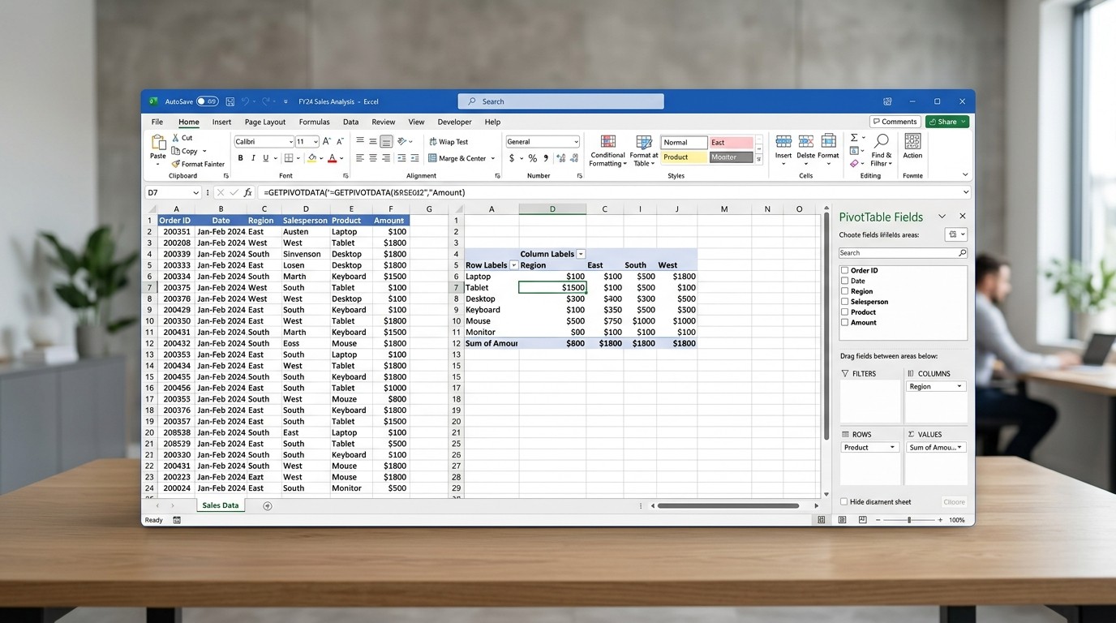Check the Salesperson field checkbox

[x=845, y=302]
